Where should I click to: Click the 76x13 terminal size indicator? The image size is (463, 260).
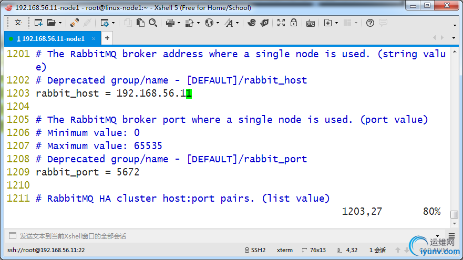click(x=314, y=250)
